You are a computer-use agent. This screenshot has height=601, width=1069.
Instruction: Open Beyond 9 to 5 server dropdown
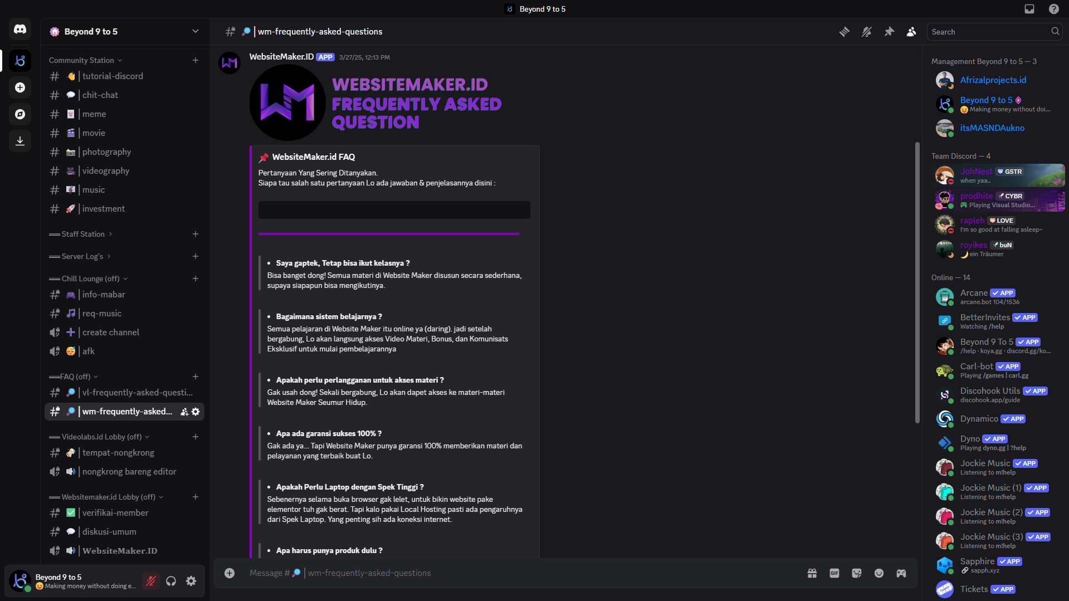tap(125, 32)
